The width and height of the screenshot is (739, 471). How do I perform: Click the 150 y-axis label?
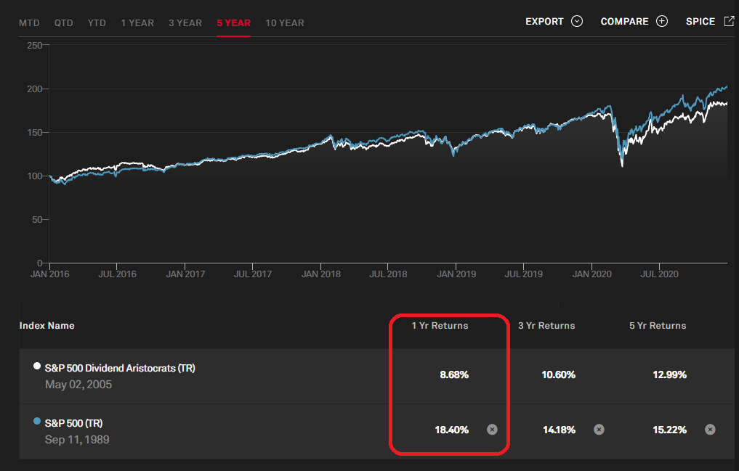[x=34, y=133]
